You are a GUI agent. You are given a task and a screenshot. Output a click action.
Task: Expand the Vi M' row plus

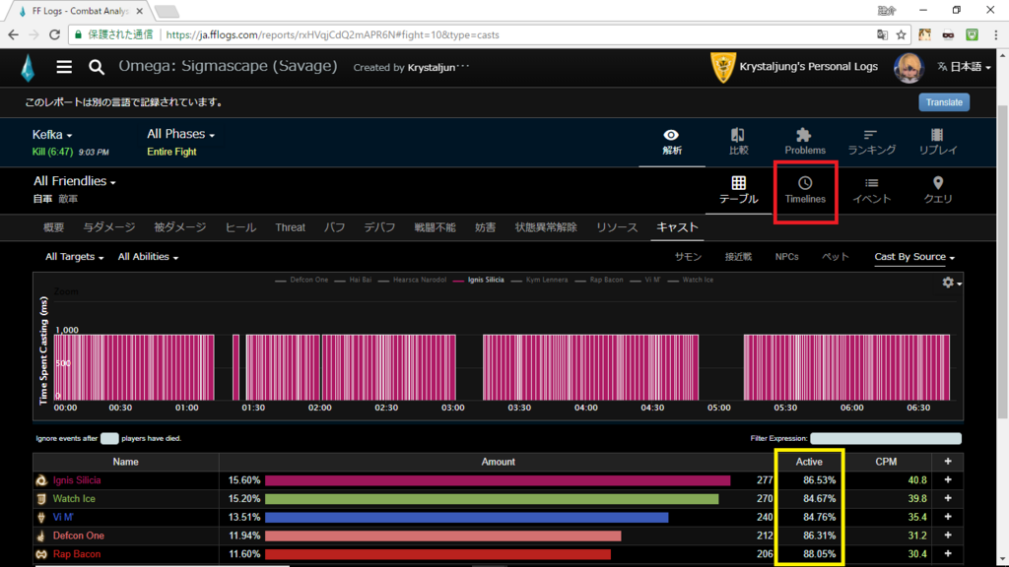pyautogui.click(x=947, y=517)
